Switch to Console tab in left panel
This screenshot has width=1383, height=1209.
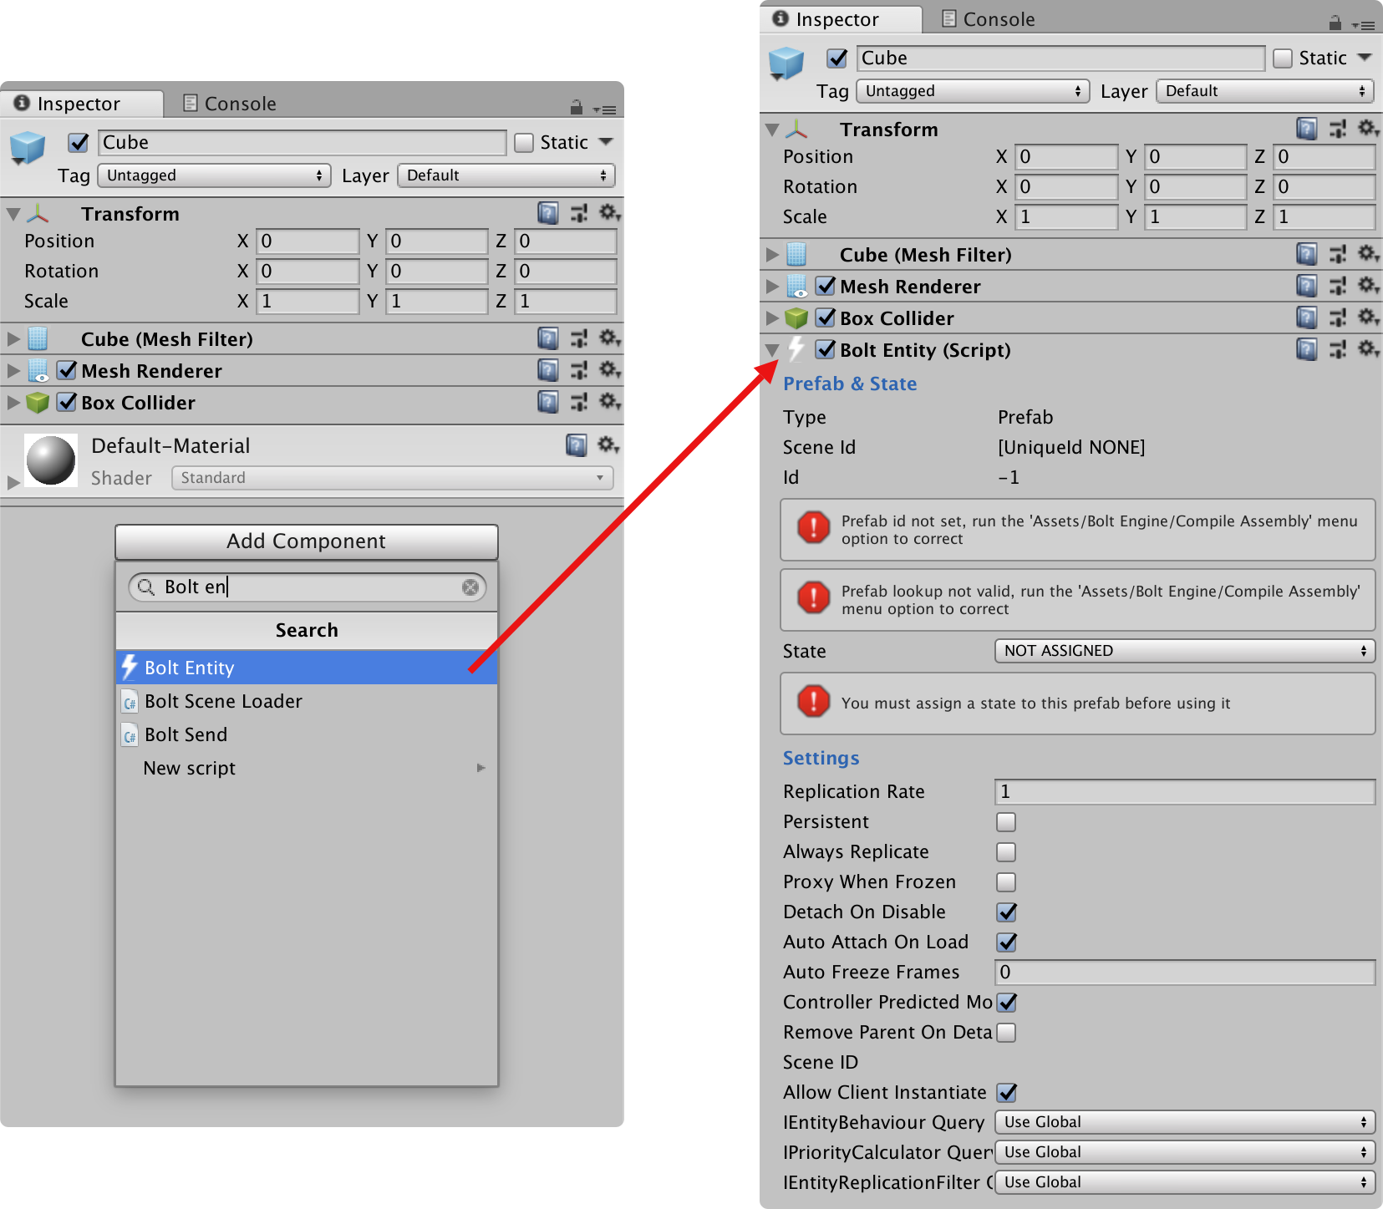point(230,104)
